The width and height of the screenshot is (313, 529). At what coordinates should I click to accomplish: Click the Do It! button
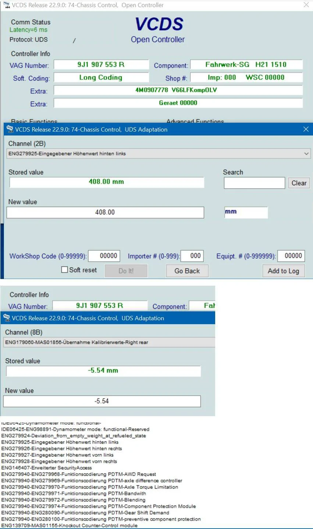126,271
